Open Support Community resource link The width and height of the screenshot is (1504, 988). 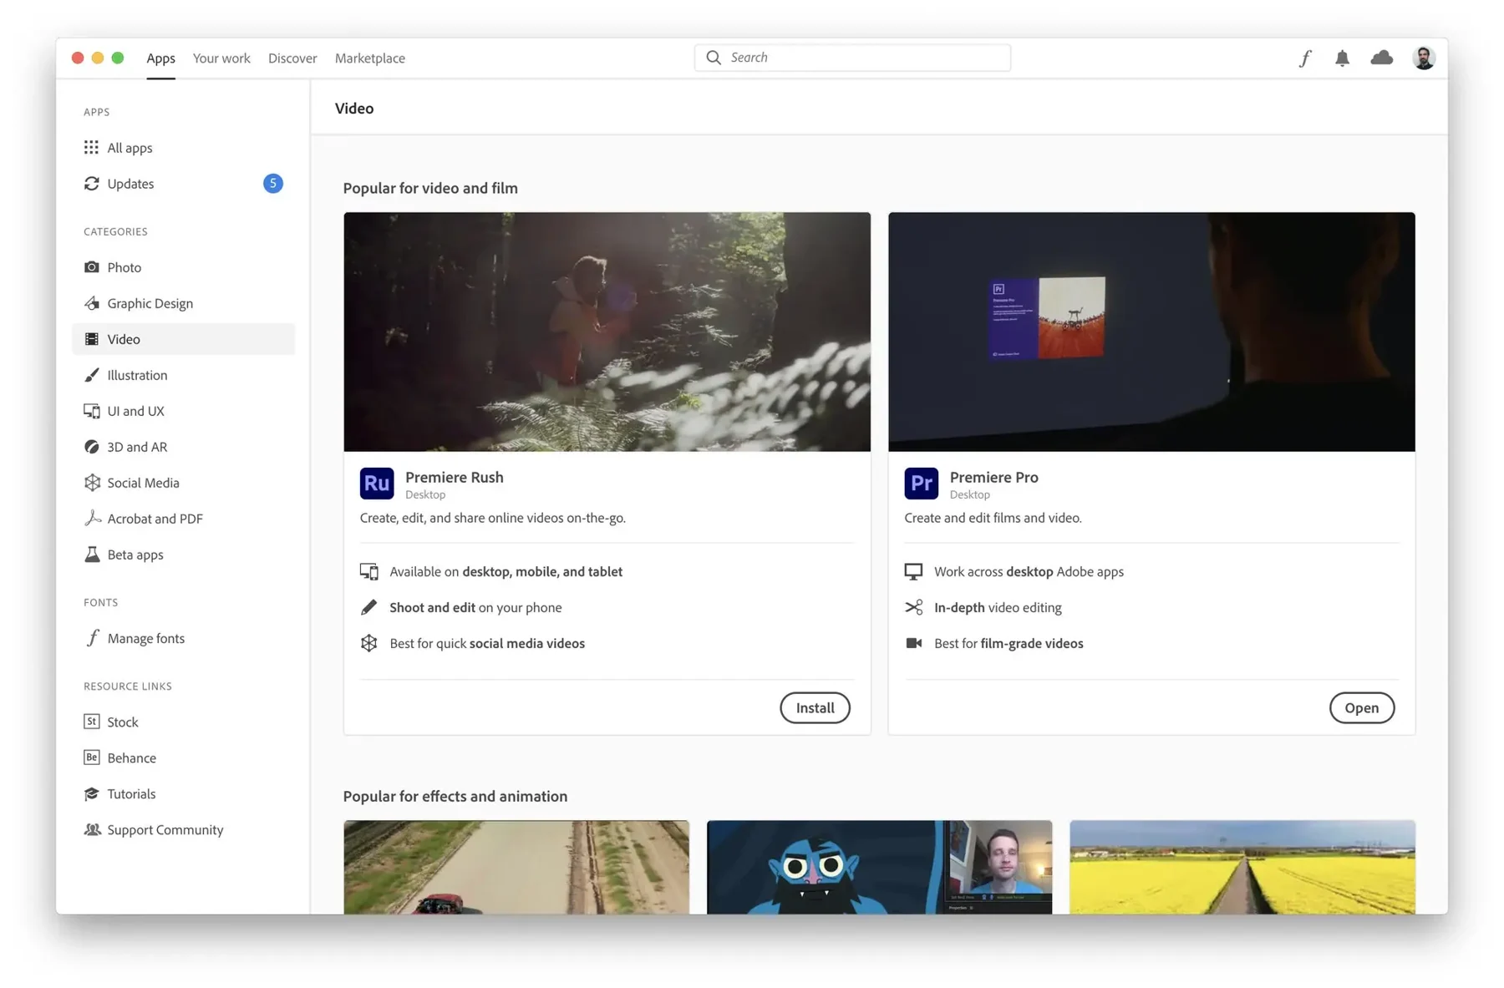[x=165, y=829]
